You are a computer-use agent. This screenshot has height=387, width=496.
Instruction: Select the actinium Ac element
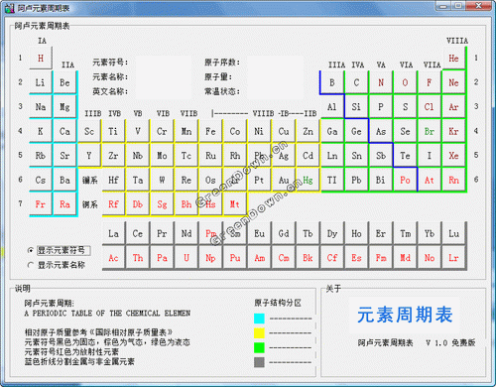coord(113,258)
